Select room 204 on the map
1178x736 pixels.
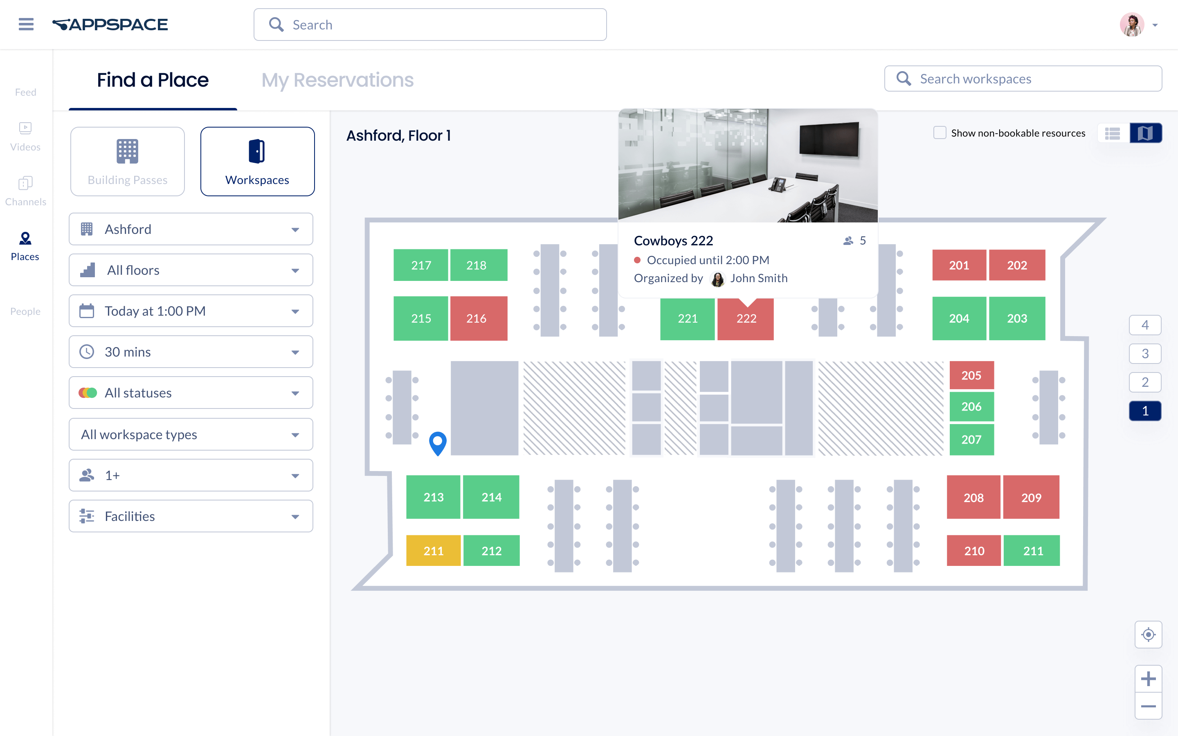tap(959, 319)
